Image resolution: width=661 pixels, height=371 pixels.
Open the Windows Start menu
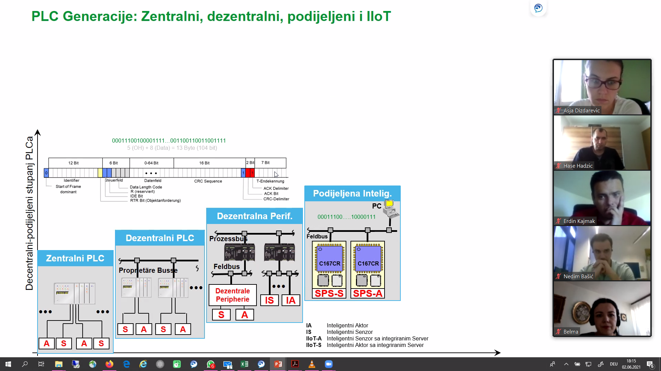(8, 364)
